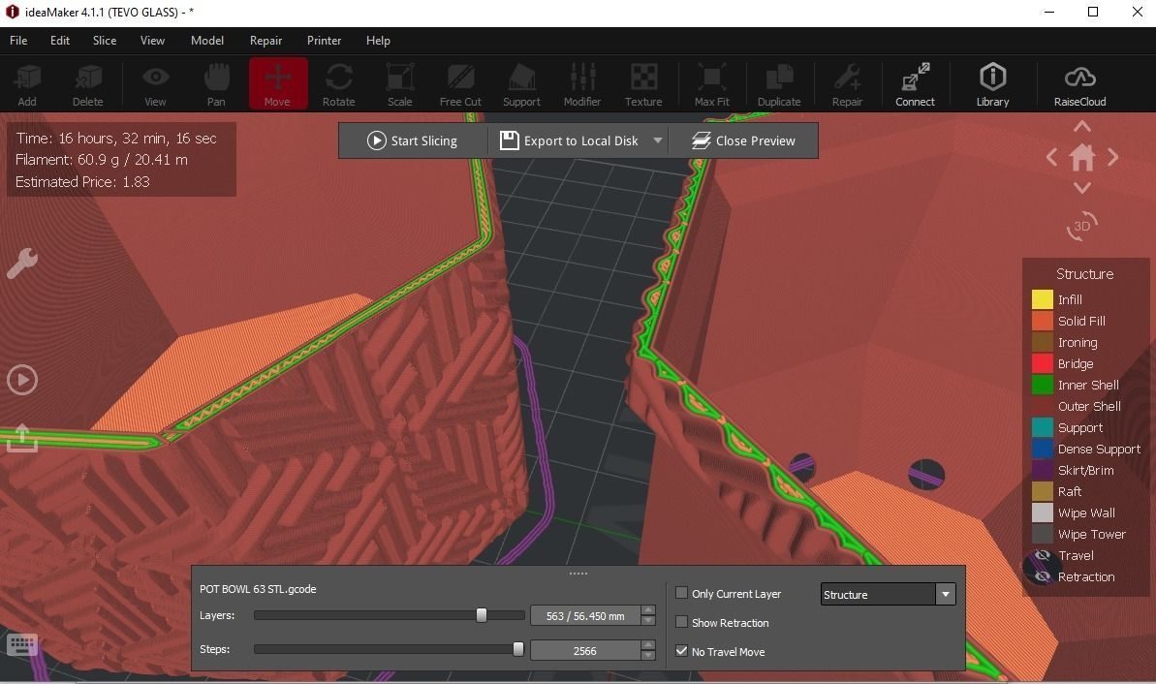Reset camera with the home view icon
The image size is (1156, 684).
pyautogui.click(x=1082, y=157)
